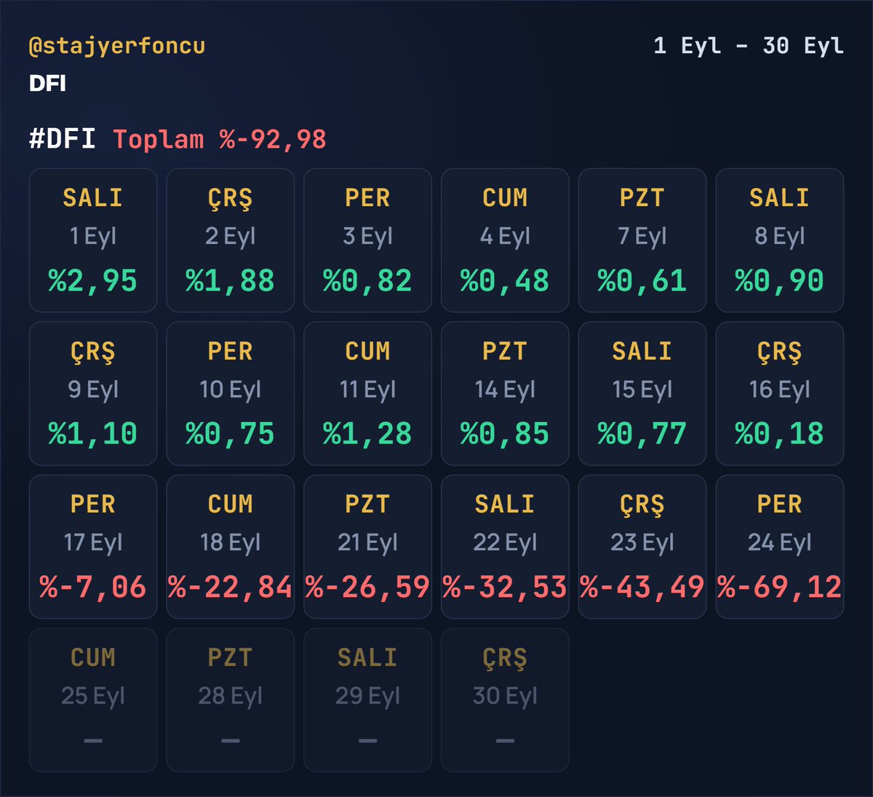Open the PZT 21 Eyl card
Image resolution: width=873 pixels, height=797 pixels.
[x=367, y=547]
